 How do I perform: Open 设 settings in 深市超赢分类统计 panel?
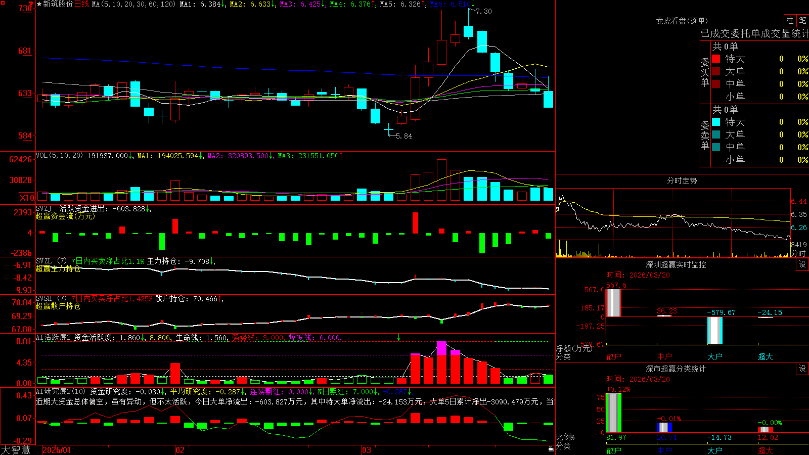tap(802, 369)
